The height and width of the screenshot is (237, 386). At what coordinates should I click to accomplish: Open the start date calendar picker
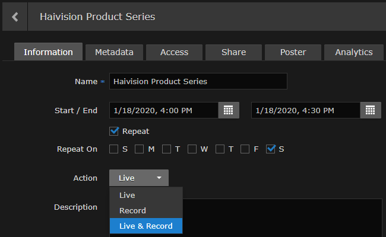click(229, 110)
